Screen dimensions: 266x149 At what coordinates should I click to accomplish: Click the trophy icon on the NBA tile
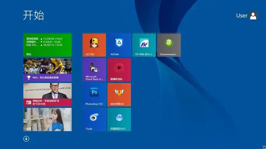pyautogui.click(x=29, y=77)
